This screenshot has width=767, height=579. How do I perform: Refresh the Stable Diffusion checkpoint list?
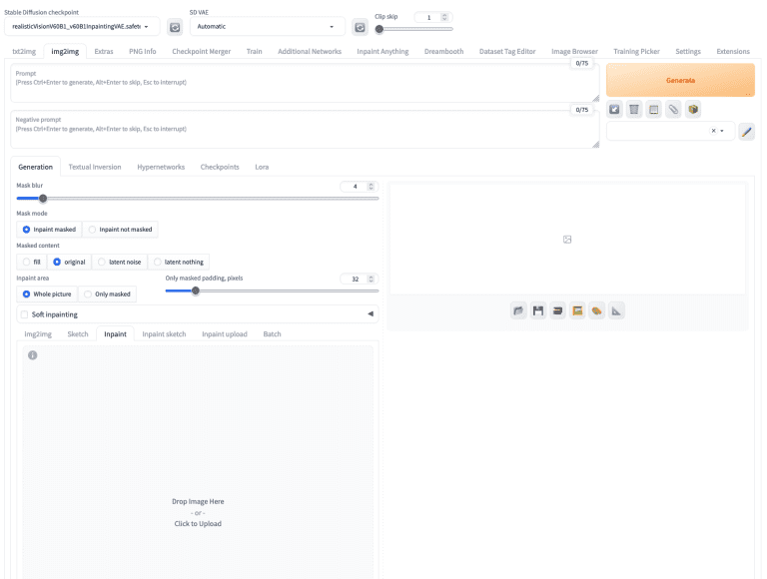tap(174, 27)
